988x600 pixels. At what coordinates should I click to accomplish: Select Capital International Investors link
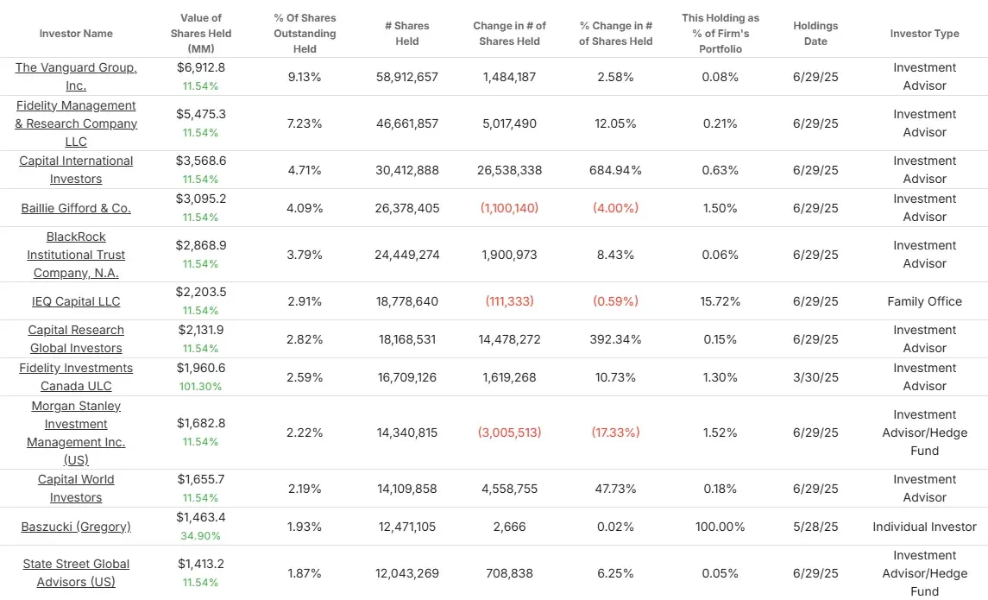tap(76, 169)
